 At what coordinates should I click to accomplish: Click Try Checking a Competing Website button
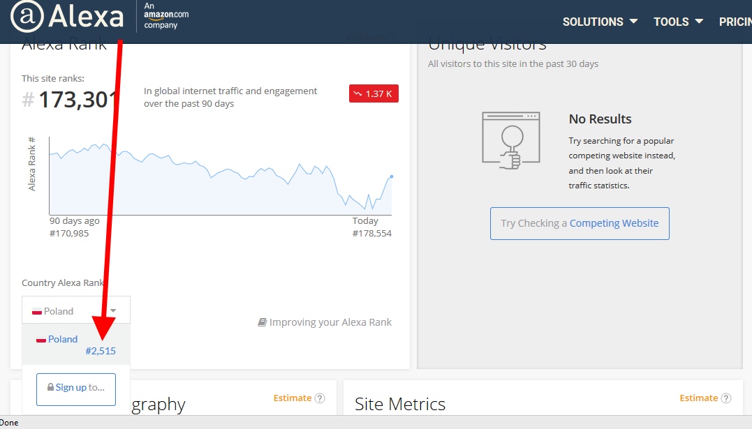(x=580, y=223)
